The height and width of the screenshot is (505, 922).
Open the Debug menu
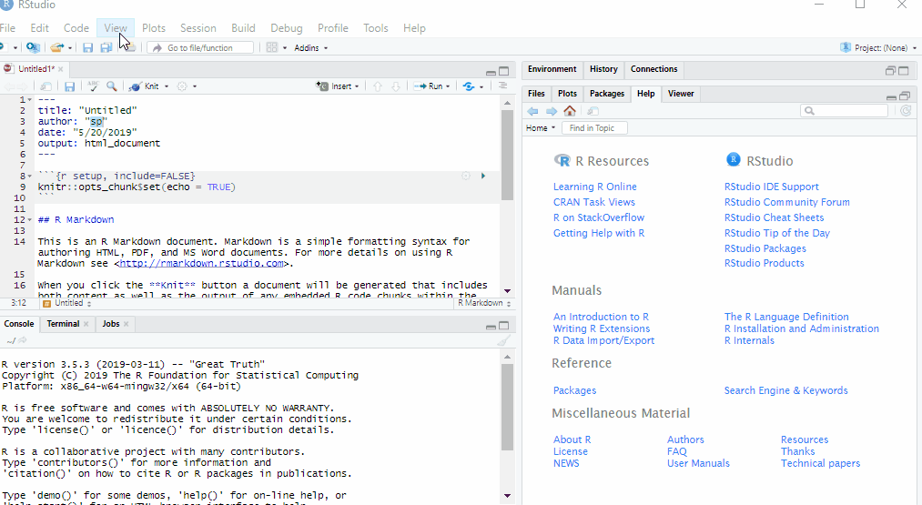(x=287, y=28)
